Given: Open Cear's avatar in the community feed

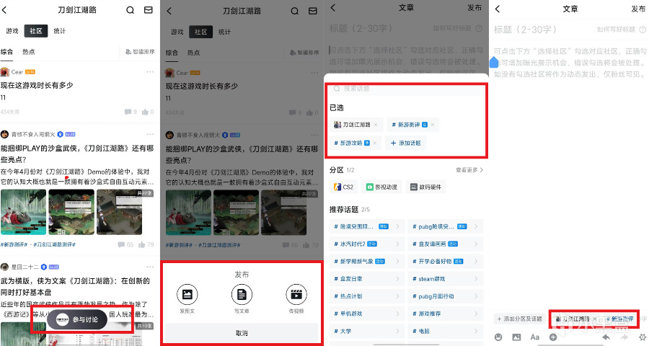Looking at the screenshot, I should click(5, 72).
